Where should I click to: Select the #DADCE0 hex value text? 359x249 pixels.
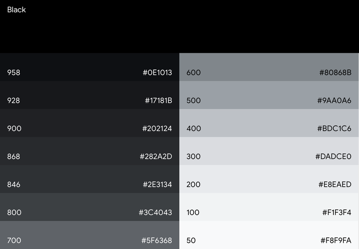point(333,157)
